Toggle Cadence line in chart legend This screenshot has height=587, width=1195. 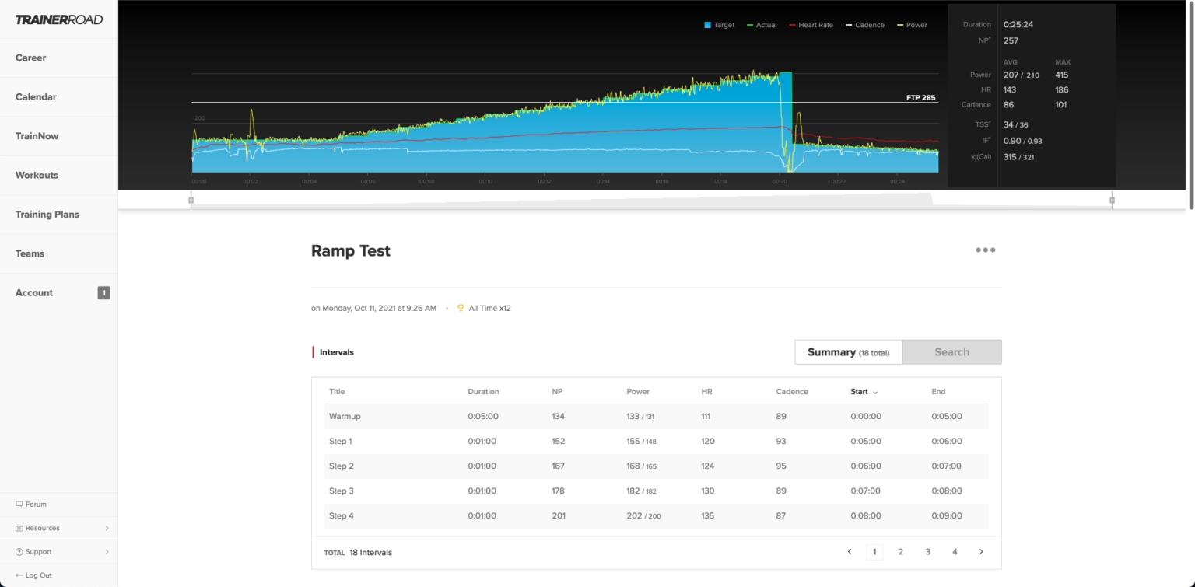[864, 25]
